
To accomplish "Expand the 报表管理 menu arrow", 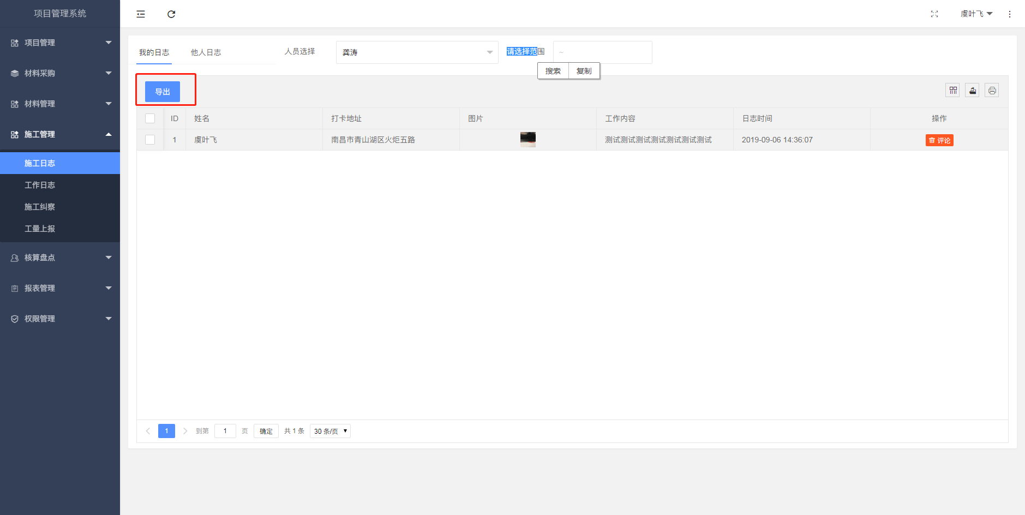I will tap(109, 288).
